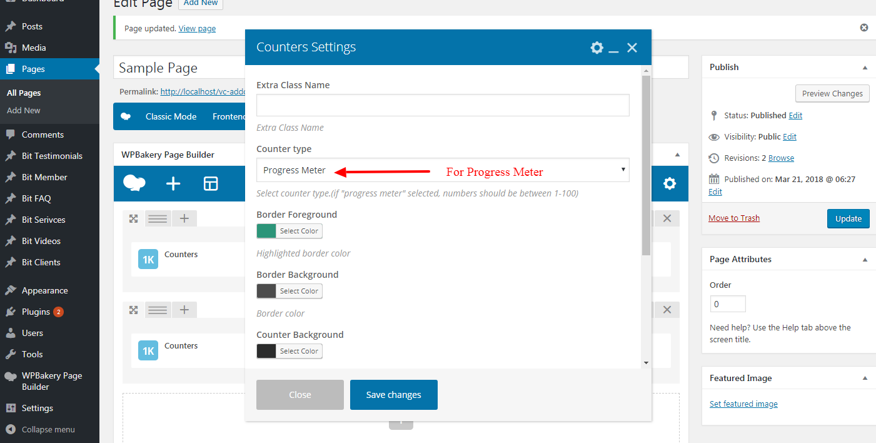The image size is (876, 443).
Task: Collapse the Page Attributes panel
Action: [865, 260]
